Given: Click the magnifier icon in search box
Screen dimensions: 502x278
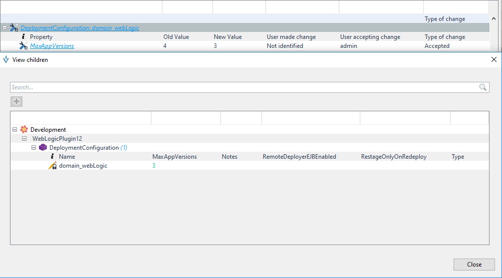Looking at the screenshot, I should (x=483, y=87).
